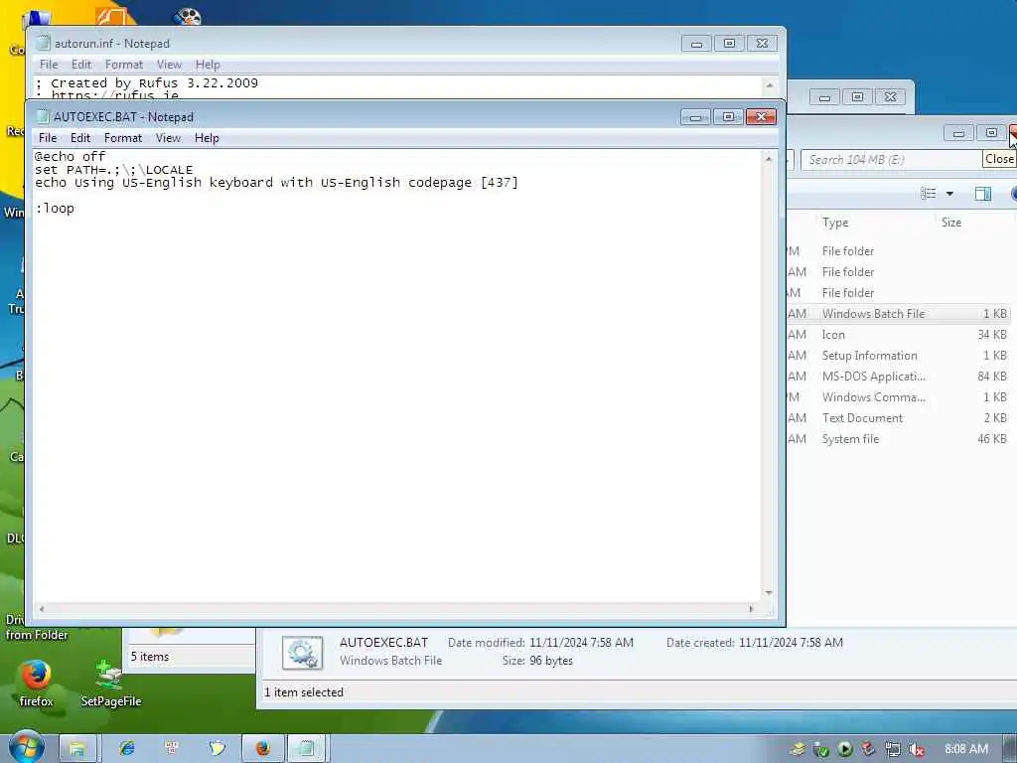Image resolution: width=1017 pixels, height=763 pixels.
Task: Click the Search 104 MB (E:) field
Action: coord(892,160)
